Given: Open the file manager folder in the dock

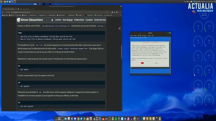Looking at the screenshot, I should (65, 119).
